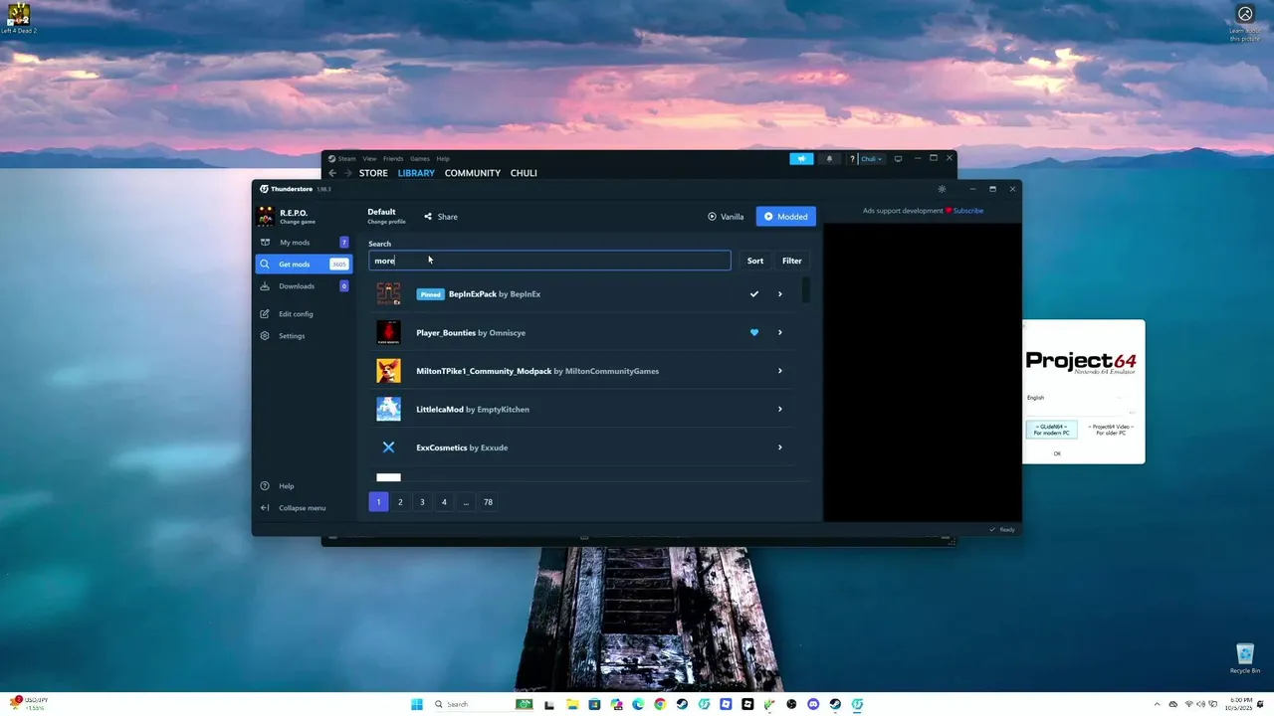Expand MiltonTPike1_Community_Modpack row chevron

[779, 371]
